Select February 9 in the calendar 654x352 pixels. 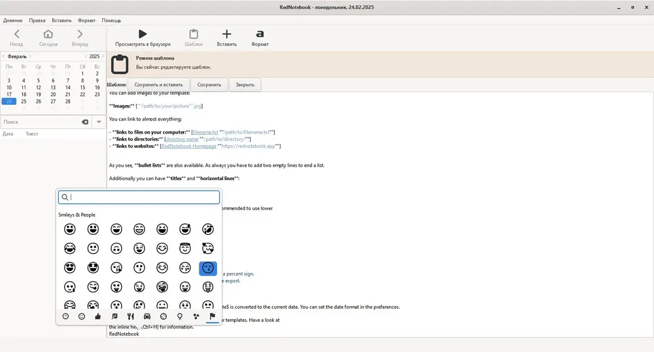tap(97, 81)
